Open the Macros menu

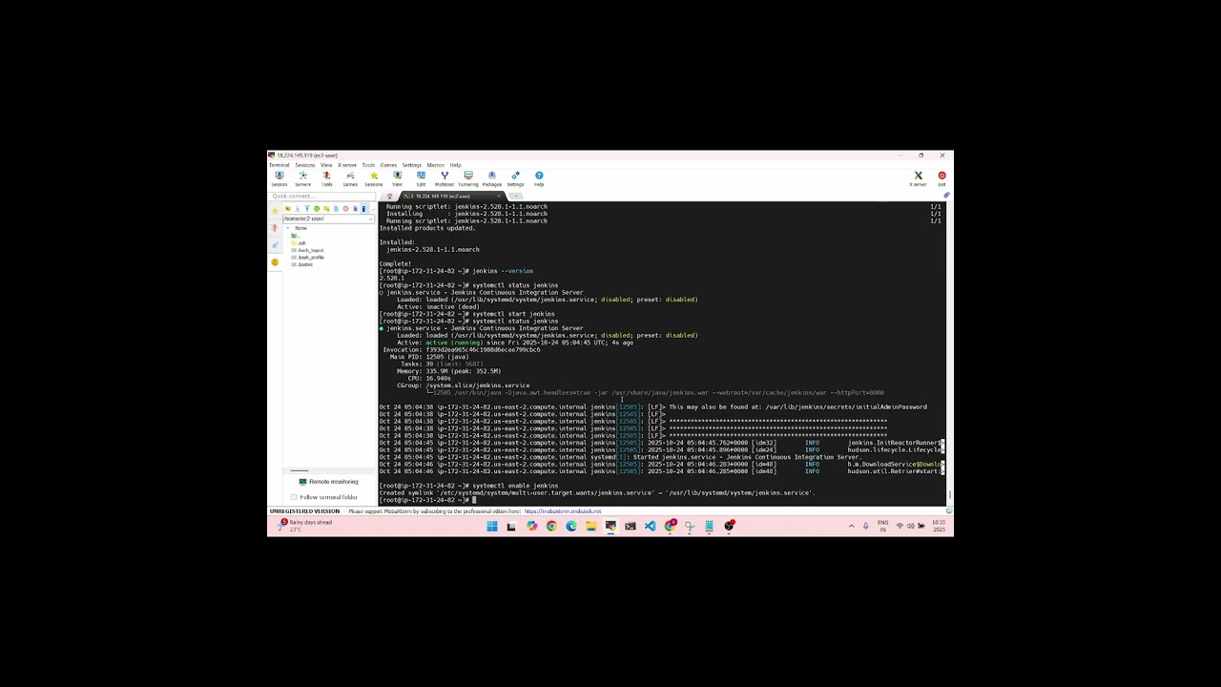pyautogui.click(x=436, y=165)
